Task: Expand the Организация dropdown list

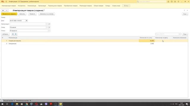Action: pyautogui.click(x=47, y=24)
